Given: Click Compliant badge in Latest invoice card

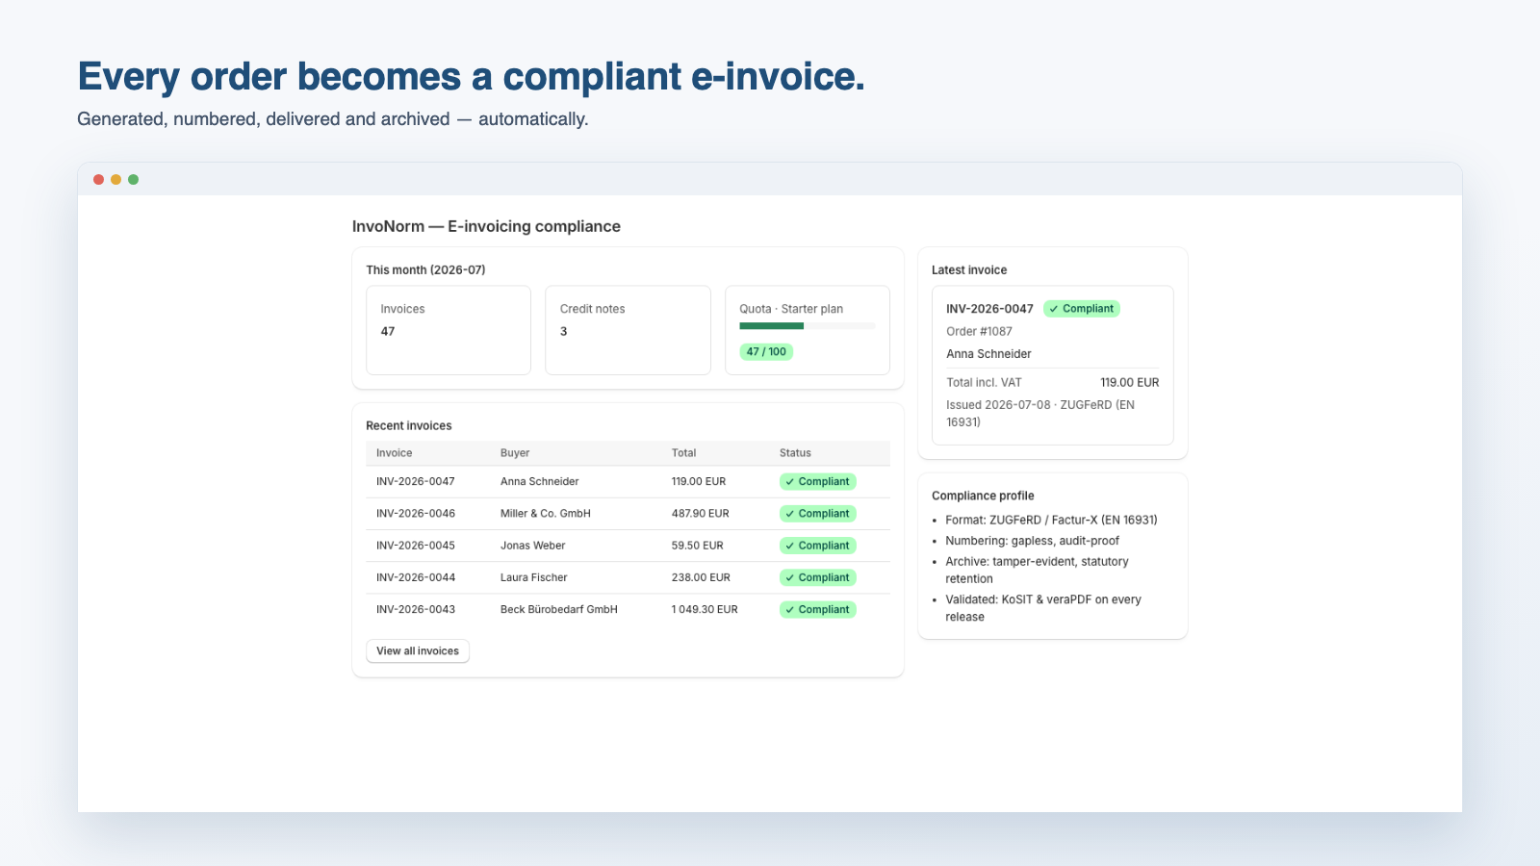Looking at the screenshot, I should (1082, 309).
